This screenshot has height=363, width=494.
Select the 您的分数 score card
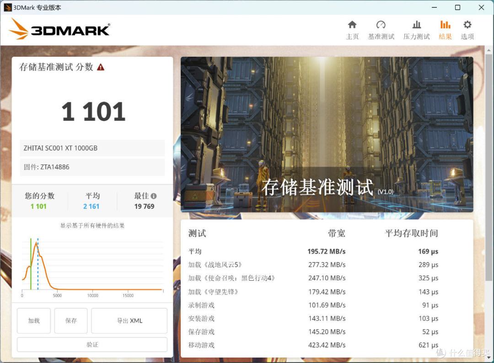point(39,201)
